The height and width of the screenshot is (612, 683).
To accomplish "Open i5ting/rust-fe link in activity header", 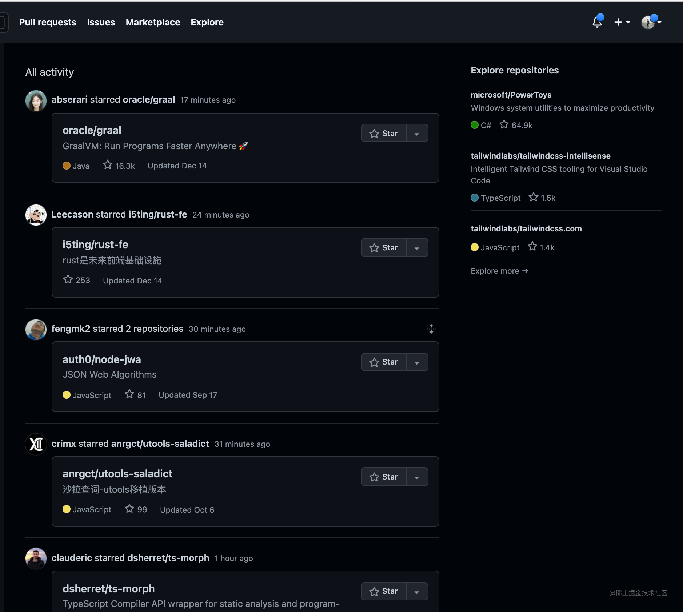I will pyautogui.click(x=158, y=214).
